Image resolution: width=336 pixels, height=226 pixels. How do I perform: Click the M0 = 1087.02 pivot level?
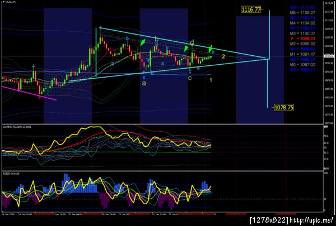(302, 65)
